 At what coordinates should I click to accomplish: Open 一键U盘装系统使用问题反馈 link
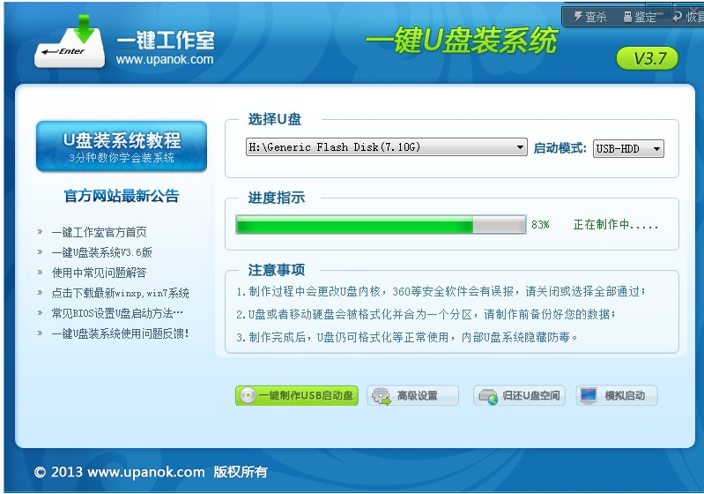click(120, 333)
